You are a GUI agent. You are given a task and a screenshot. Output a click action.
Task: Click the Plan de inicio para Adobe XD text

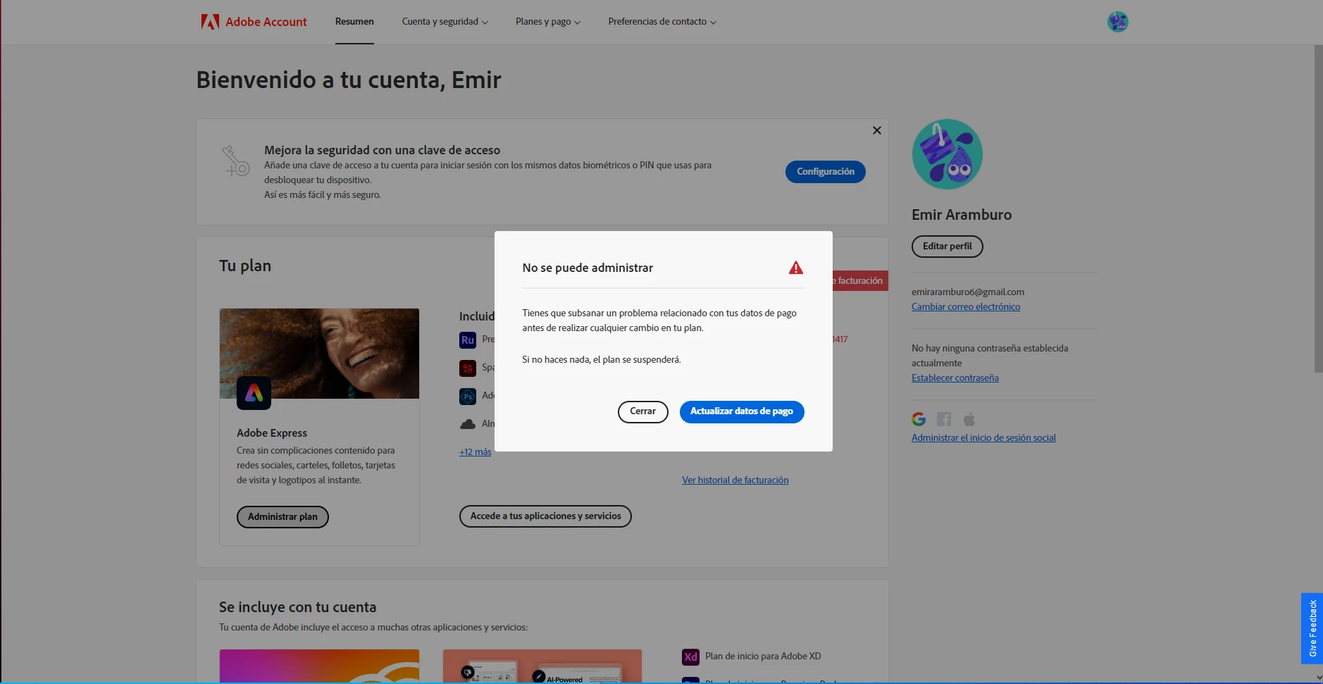coord(763,657)
